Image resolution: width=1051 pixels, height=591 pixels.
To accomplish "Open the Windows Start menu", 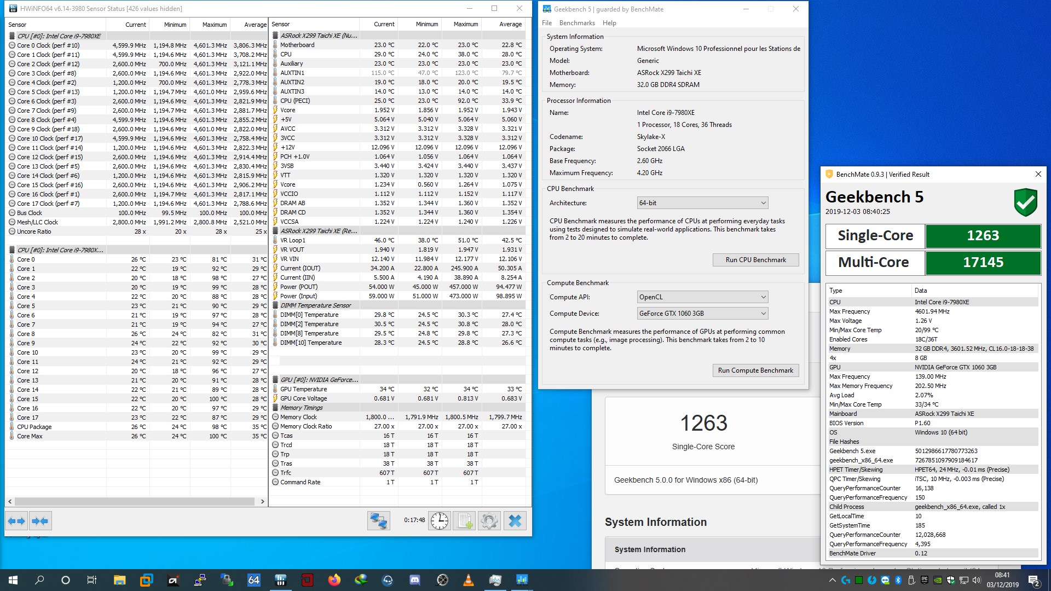I will 13,580.
